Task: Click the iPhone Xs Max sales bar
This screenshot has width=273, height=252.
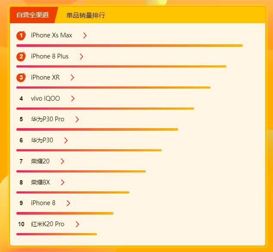Action: click(x=129, y=46)
